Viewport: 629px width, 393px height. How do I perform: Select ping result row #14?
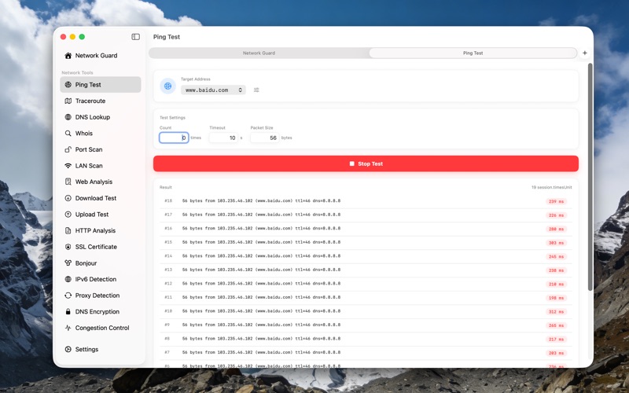click(366, 256)
